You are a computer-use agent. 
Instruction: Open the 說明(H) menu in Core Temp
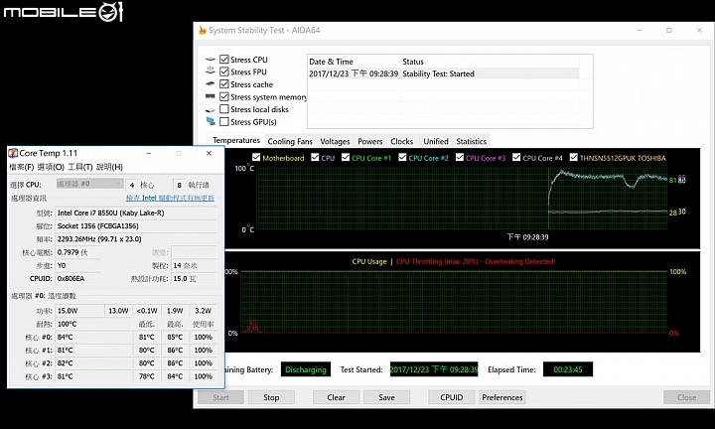coord(109,167)
